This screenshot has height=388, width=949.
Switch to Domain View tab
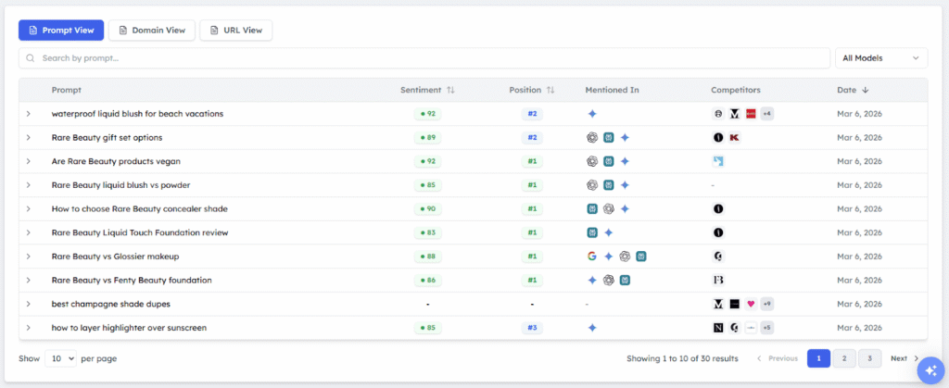coord(152,31)
